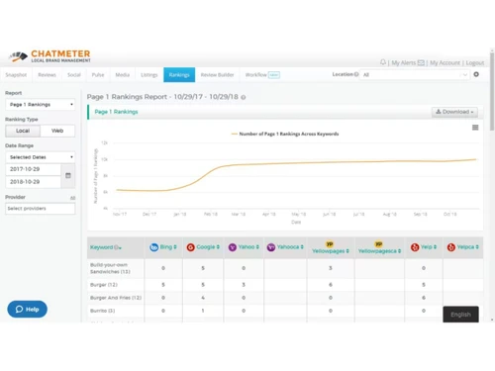
Task: Click the Location info icon
Action: point(356,74)
